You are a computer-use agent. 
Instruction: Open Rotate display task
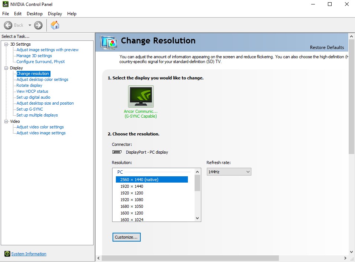pos(29,85)
